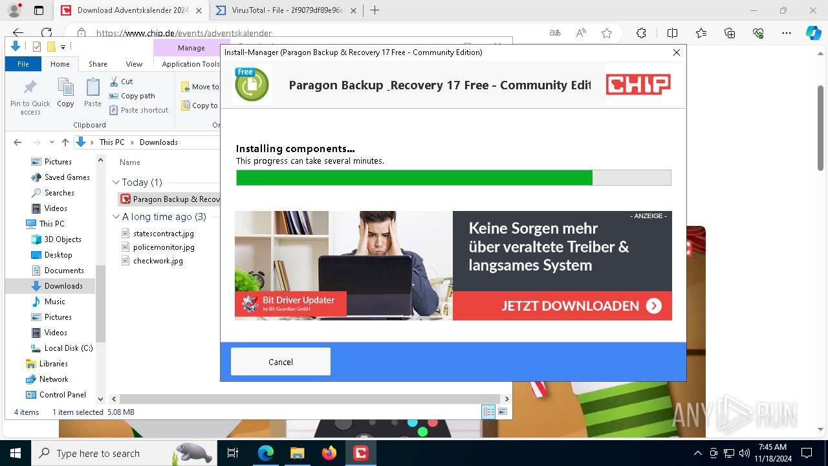Click the browser back arrow
828x466 pixels.
point(18,33)
